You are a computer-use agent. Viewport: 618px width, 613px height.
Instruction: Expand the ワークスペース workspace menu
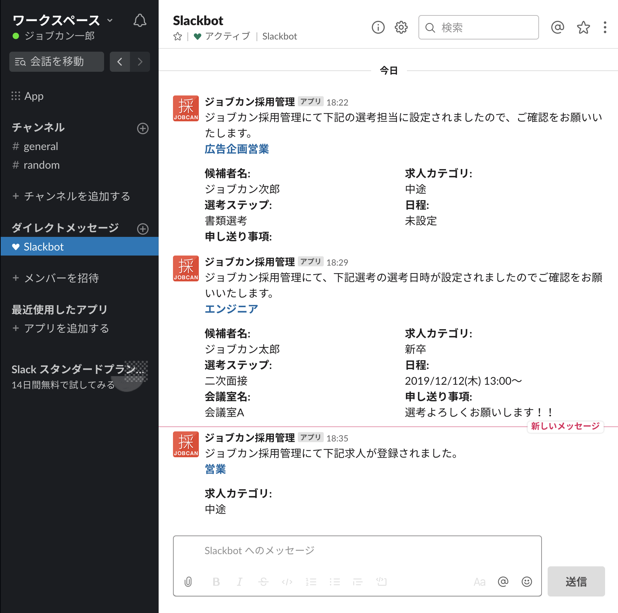click(62, 20)
